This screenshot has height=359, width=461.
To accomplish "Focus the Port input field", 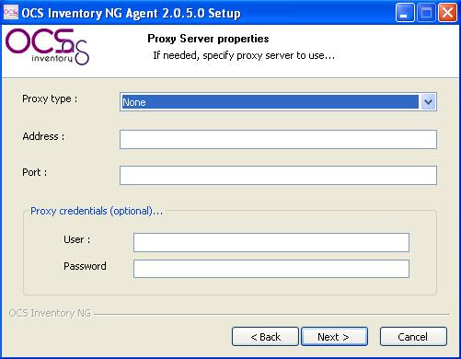I will (278, 175).
